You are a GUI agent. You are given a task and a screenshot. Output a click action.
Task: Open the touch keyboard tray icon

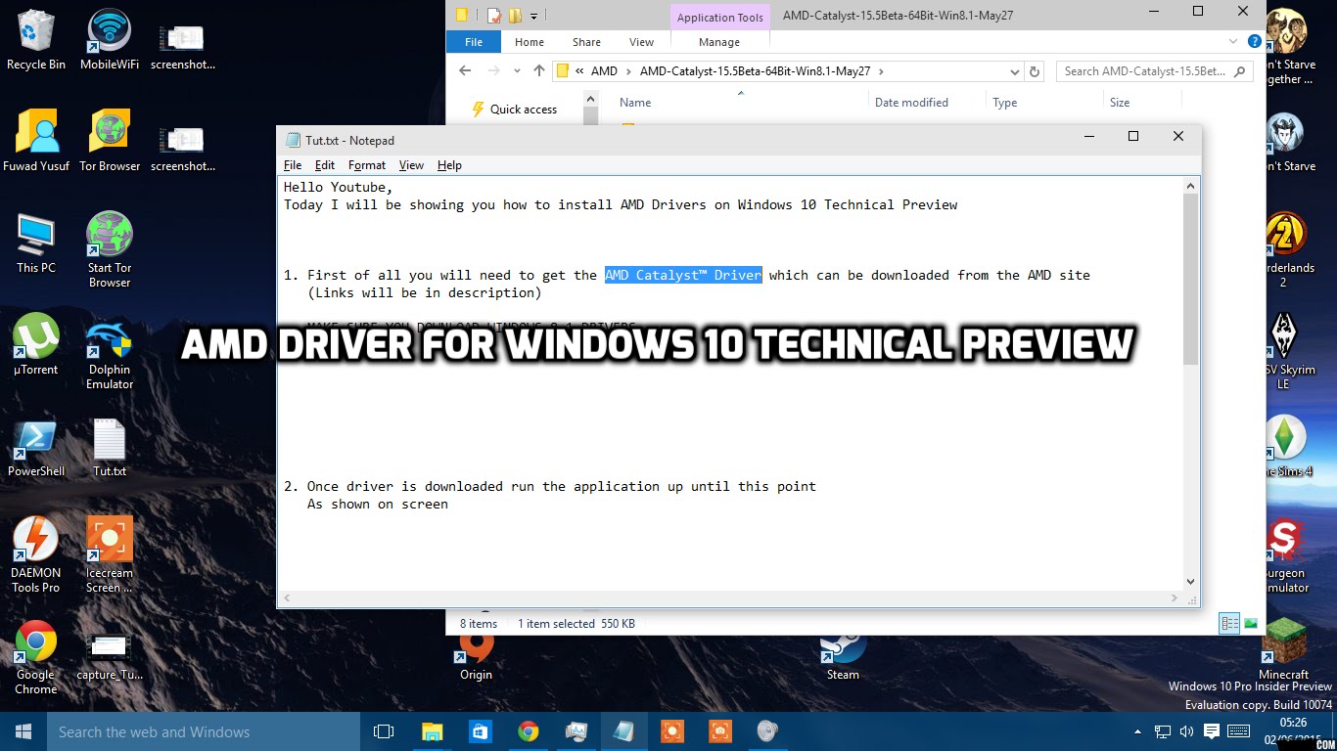coord(1238,731)
